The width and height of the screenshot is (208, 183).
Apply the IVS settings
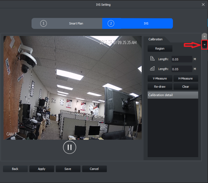pos(42,169)
